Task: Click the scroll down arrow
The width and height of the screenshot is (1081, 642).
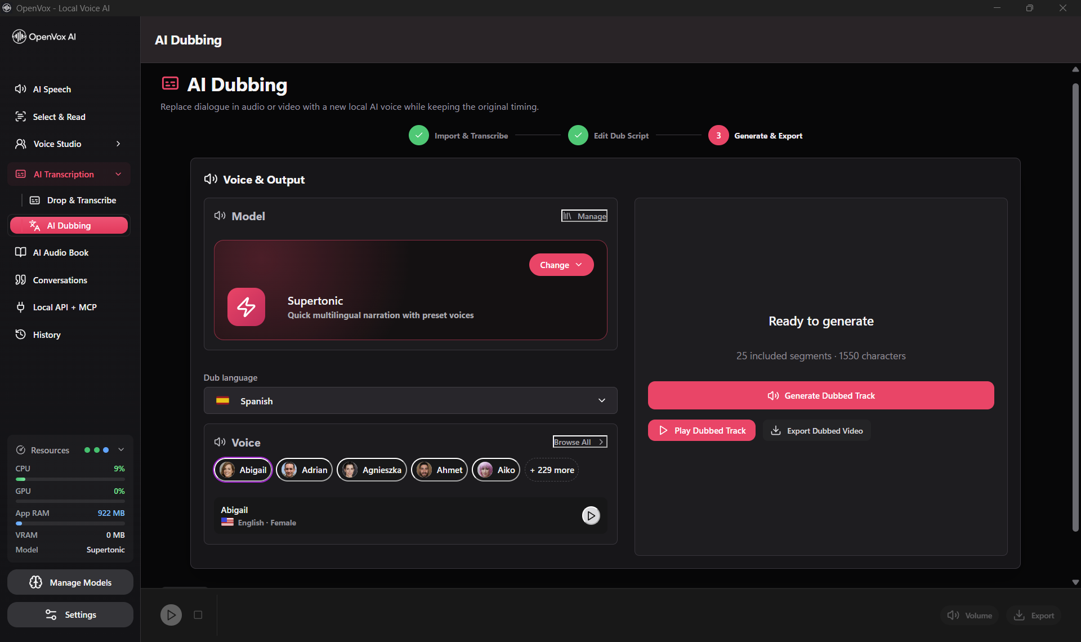Action: (1075, 582)
